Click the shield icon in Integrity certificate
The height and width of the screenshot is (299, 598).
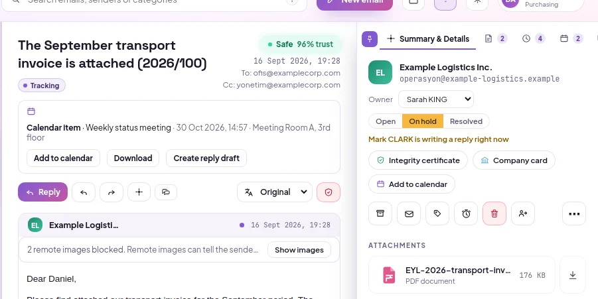[380, 160]
